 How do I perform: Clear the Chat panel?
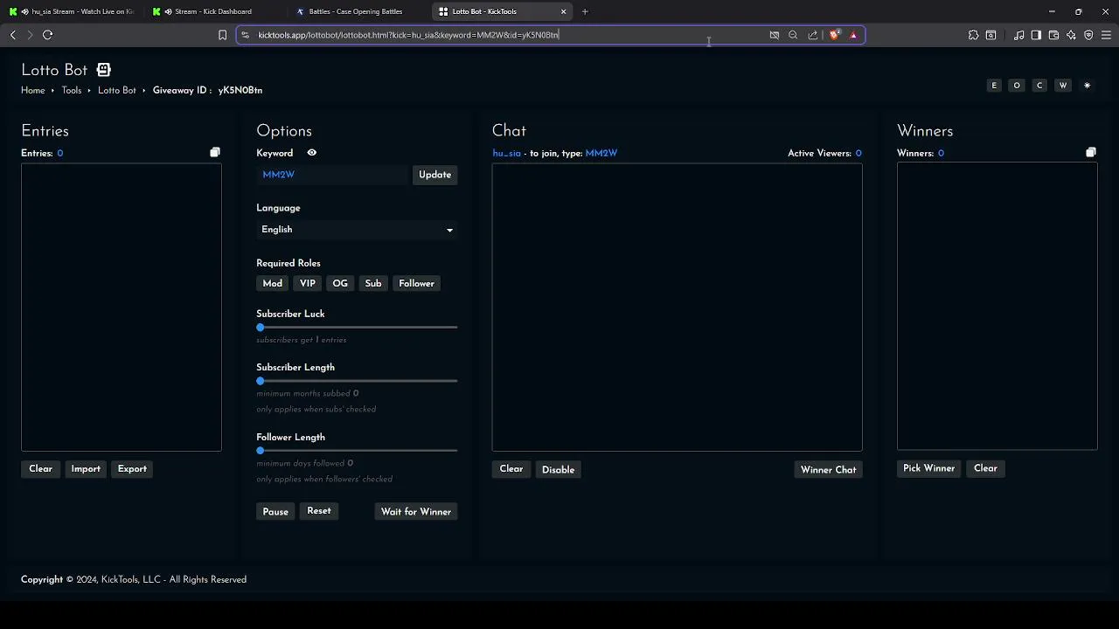point(511,469)
